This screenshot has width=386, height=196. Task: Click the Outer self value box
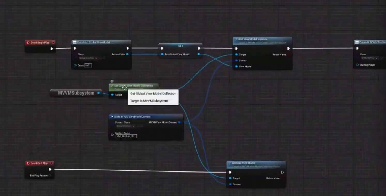[x=88, y=65]
